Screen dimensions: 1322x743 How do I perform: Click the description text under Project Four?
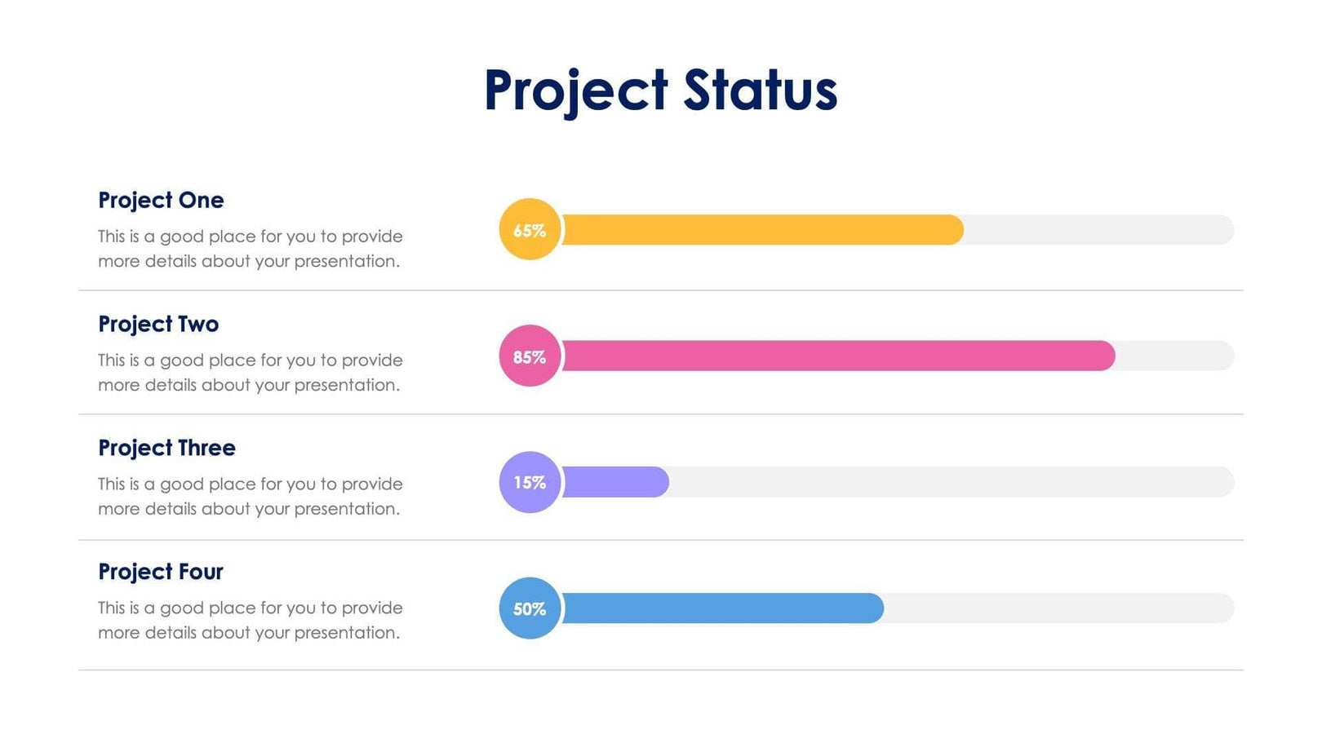[250, 621]
